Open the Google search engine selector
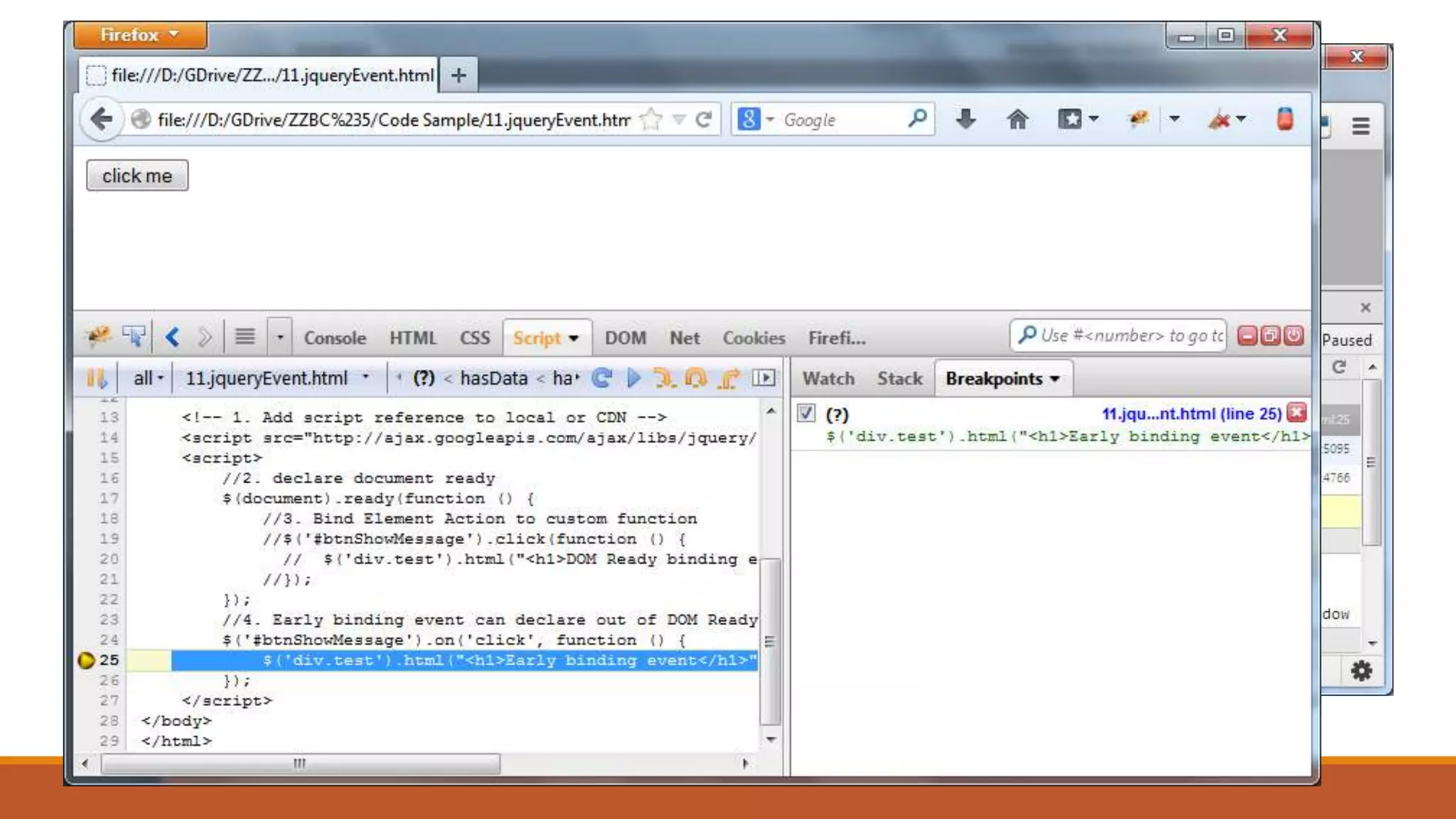 pos(755,119)
